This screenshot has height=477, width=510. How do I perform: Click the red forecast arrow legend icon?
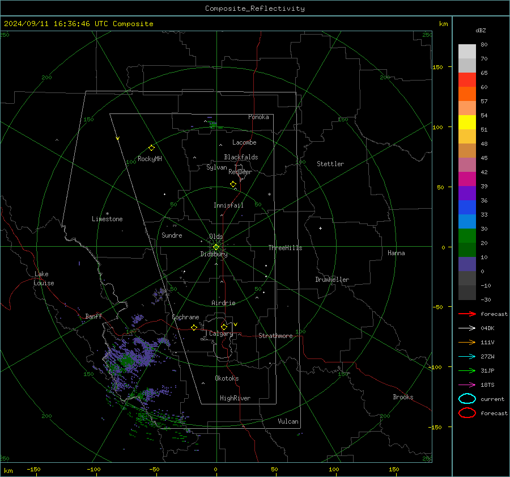click(x=467, y=314)
